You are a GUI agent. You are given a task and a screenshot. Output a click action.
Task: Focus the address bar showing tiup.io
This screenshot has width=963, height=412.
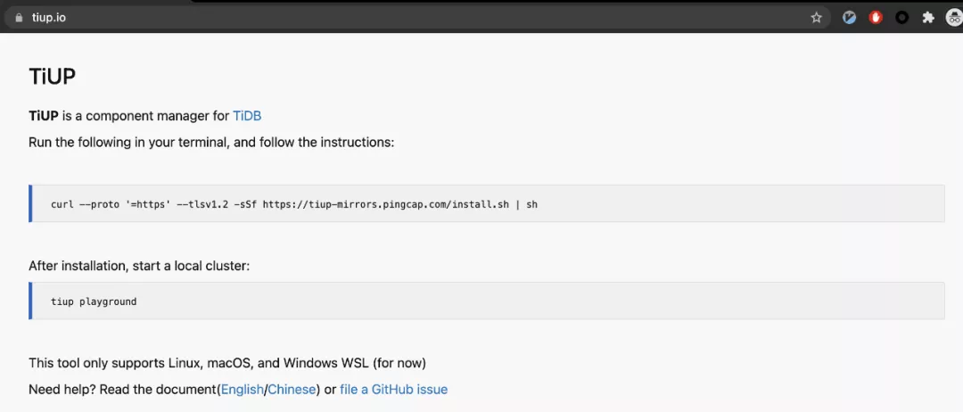tap(357, 18)
